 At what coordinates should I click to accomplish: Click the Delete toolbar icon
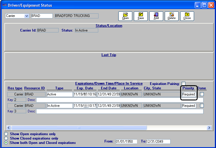click(172, 16)
